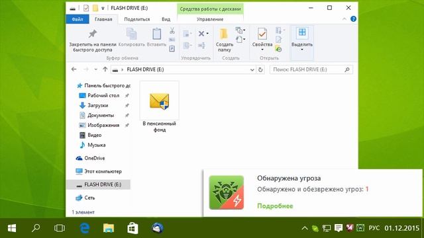This screenshot has width=424, height=238.
Task: Click the Refresh icon next to address bar
Action: coord(260,69)
